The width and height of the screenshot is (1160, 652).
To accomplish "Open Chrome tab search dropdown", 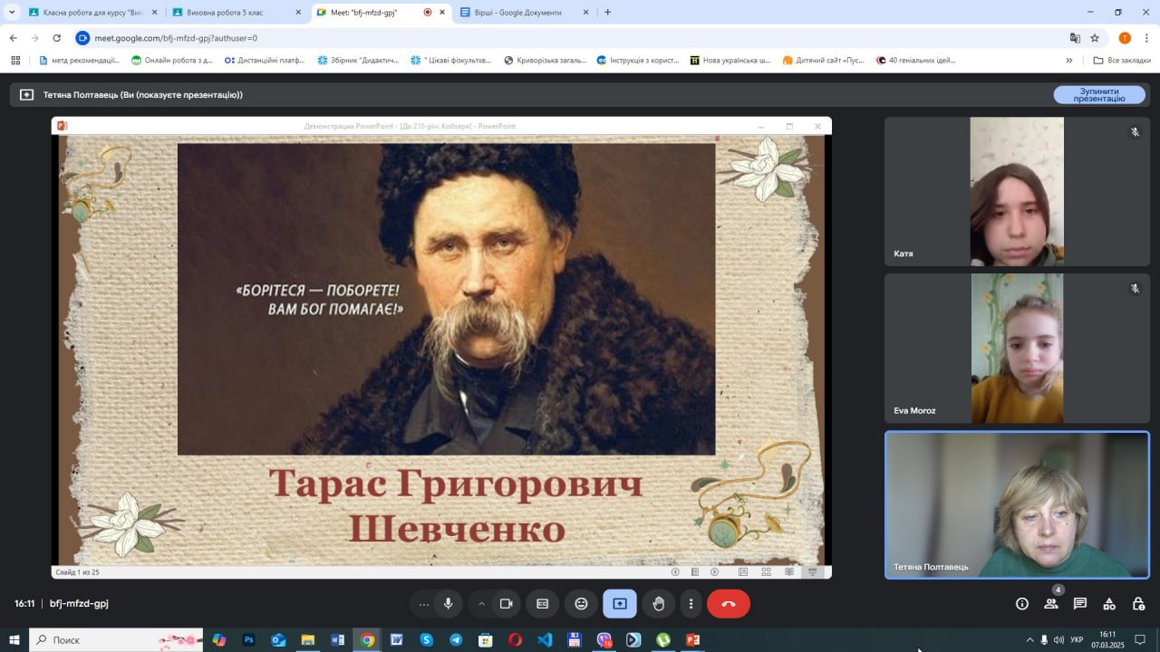I will [12, 13].
